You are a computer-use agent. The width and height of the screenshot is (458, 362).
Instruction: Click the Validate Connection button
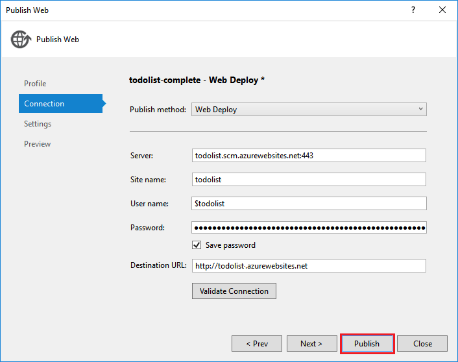coord(234,291)
